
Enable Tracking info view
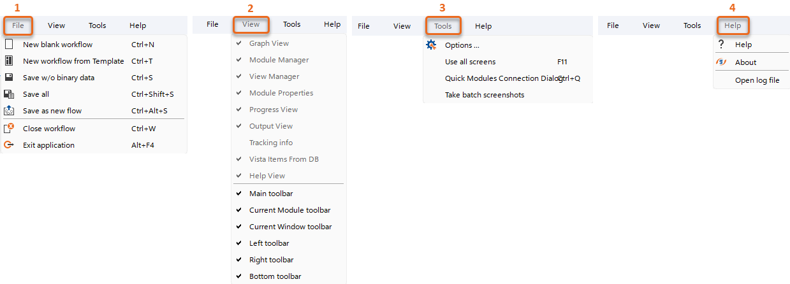[289, 143]
